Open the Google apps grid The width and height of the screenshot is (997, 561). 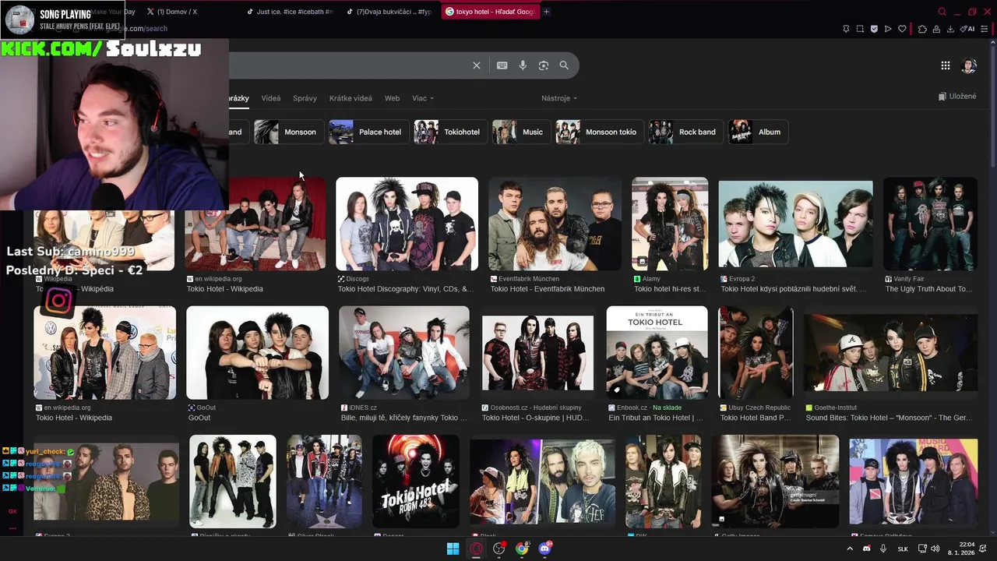point(946,65)
